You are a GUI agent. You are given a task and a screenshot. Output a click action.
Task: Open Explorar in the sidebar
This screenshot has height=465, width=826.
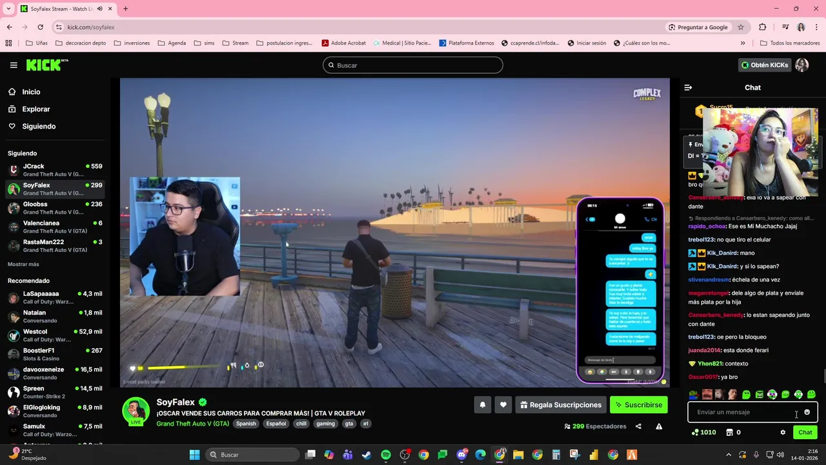pos(36,109)
